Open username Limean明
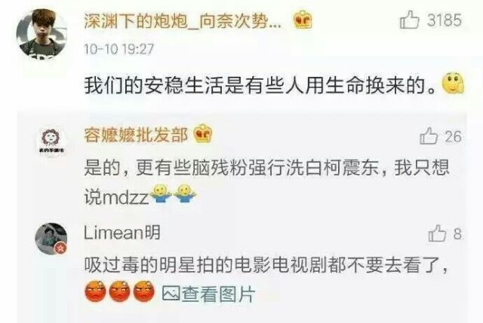The image size is (483, 323). (122, 233)
